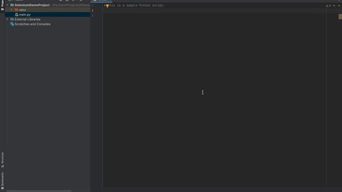Expand the venv folder
Viewport: 342px width, 192px height.
tap(12, 10)
